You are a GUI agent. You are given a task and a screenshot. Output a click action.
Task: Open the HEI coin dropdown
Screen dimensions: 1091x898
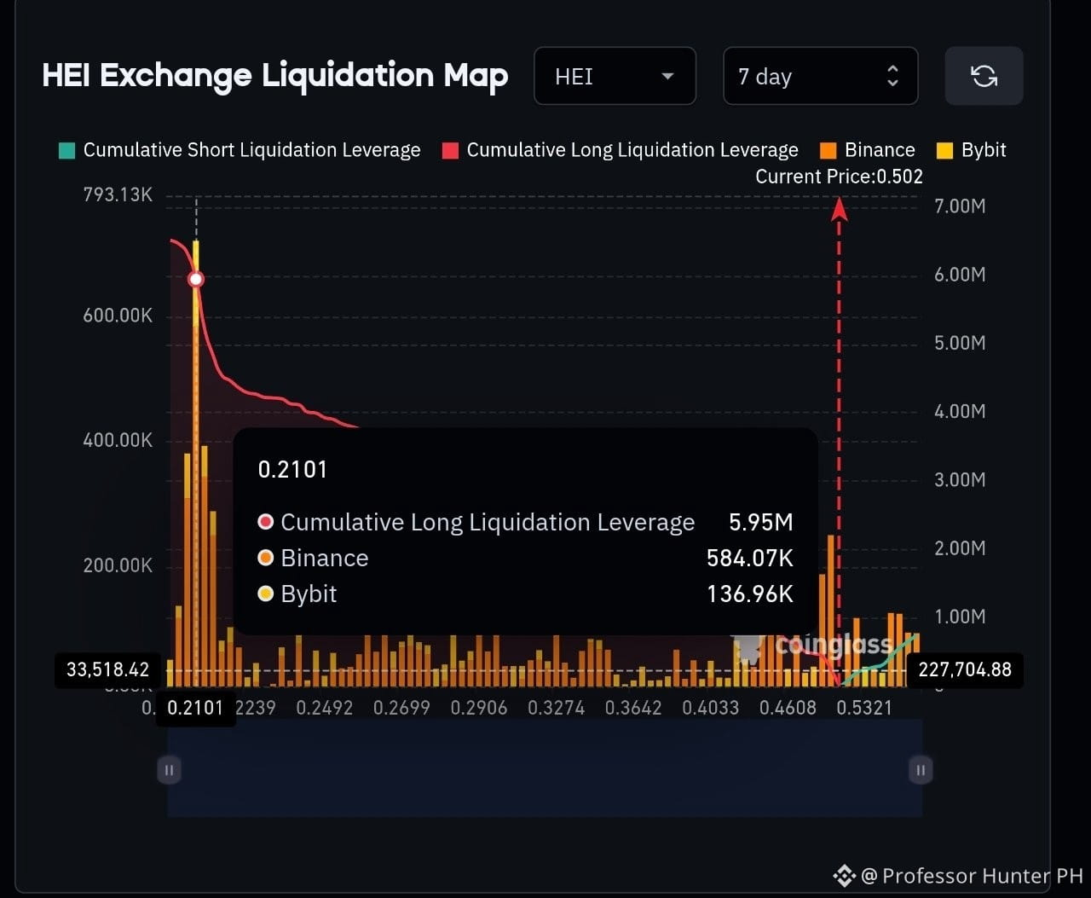[x=615, y=76]
